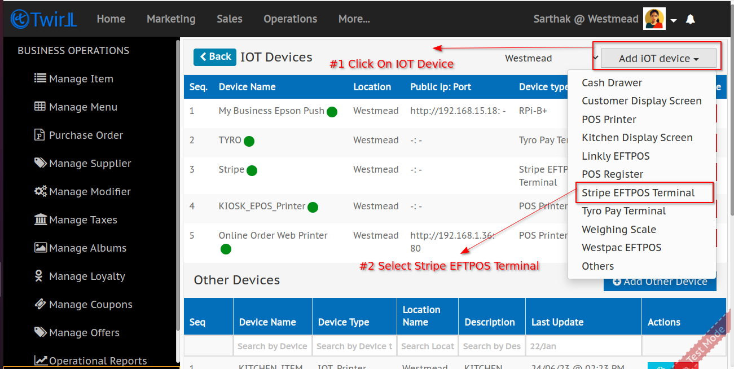Click green status dot next to Stripe
The width and height of the screenshot is (734, 369).
(252, 170)
